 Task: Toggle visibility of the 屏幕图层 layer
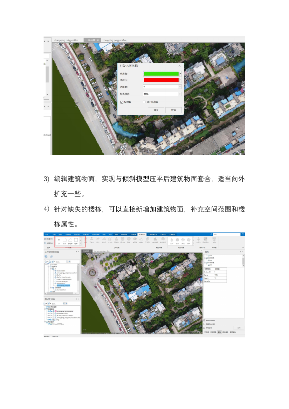click(x=47, y=307)
